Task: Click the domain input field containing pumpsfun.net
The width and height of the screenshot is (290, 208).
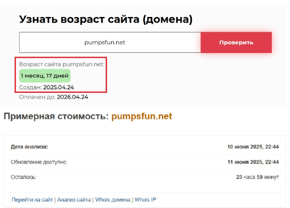Action: 110,42
